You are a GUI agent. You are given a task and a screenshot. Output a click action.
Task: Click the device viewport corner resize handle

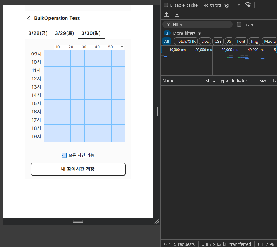[156, 222]
